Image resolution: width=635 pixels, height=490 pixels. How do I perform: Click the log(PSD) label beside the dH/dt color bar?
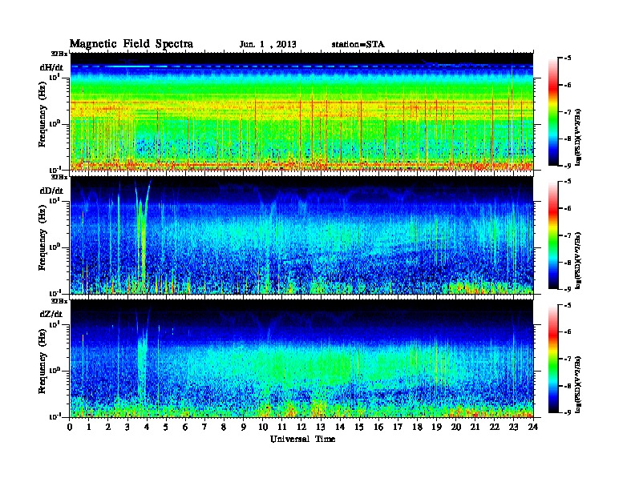[x=579, y=136]
